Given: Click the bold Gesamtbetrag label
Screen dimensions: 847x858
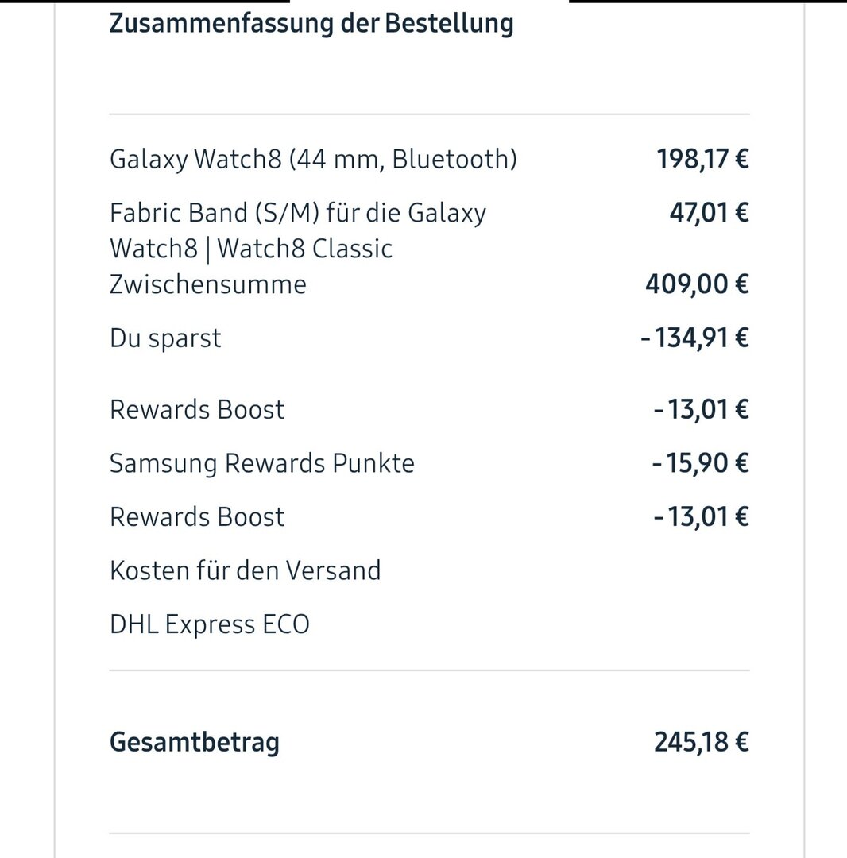Looking at the screenshot, I should [x=195, y=743].
